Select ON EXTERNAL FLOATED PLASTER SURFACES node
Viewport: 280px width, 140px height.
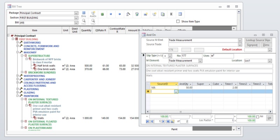[x=42, y=123]
